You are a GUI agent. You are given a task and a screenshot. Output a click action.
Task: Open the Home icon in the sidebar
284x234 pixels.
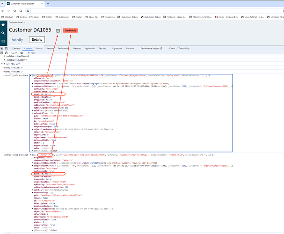[3, 25]
